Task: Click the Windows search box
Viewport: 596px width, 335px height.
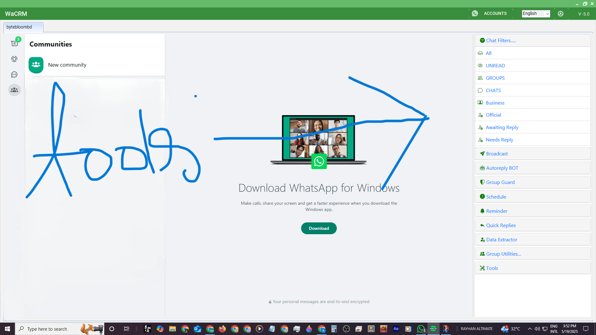Action: pyautogui.click(x=60, y=329)
